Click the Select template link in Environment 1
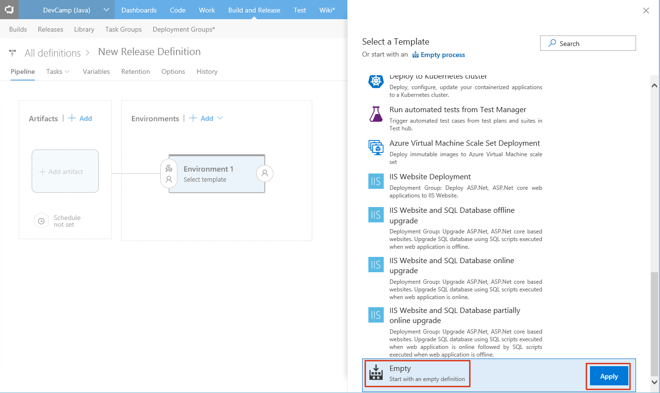 [205, 180]
